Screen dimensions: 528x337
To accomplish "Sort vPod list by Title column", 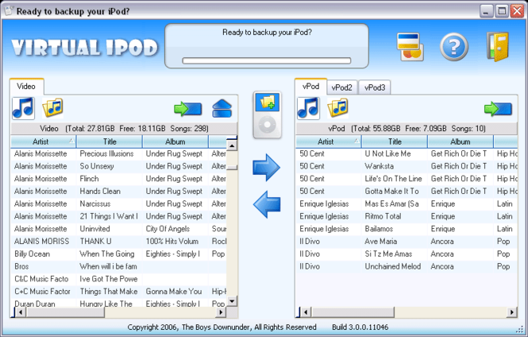I will (395, 141).
